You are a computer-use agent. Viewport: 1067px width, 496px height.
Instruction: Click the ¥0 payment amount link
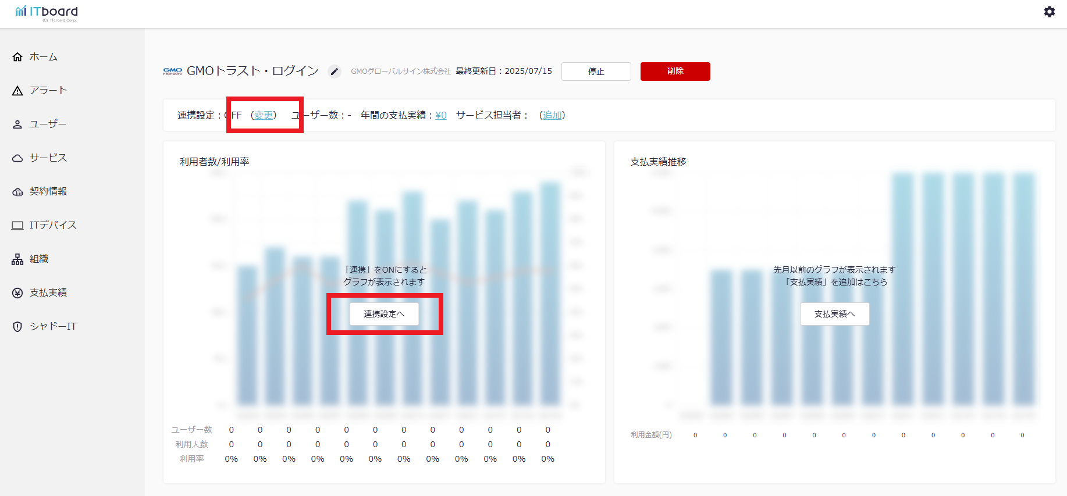441,116
